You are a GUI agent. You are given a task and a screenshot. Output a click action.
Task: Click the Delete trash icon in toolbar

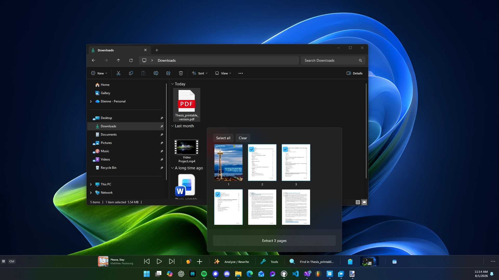tap(181, 73)
